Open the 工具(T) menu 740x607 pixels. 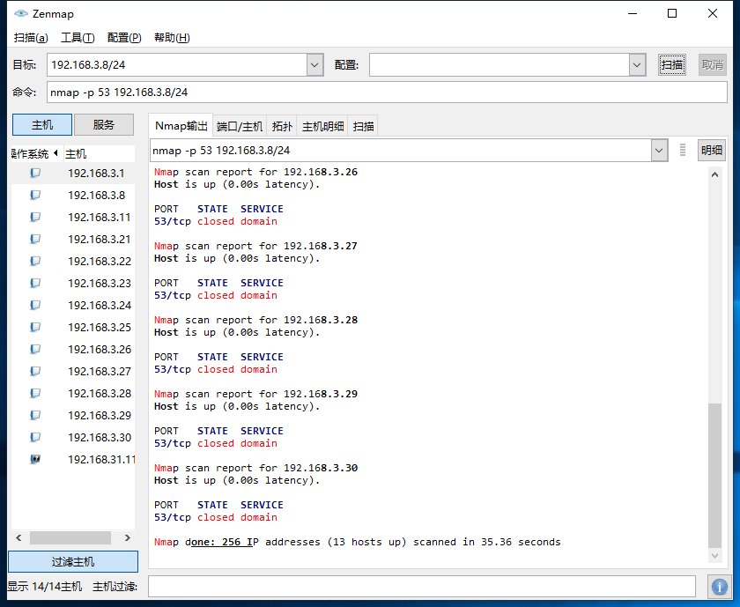coord(78,38)
